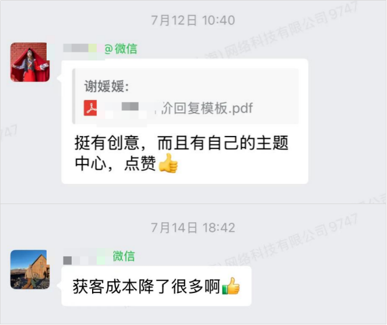Click the green 微信 label on second sender
This screenshot has width=387, height=325.
pyautogui.click(x=124, y=256)
